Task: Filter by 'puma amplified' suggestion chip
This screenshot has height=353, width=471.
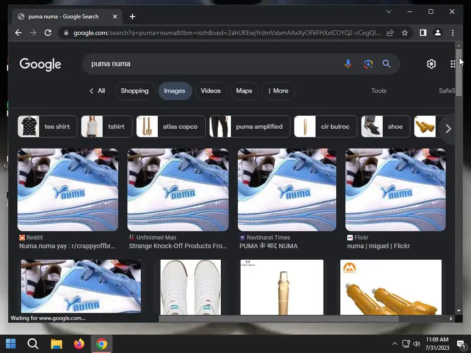Action: coord(250,126)
